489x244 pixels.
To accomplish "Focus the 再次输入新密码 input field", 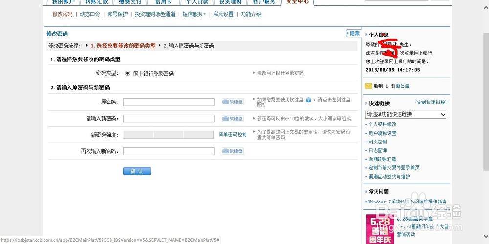I will coord(169,151).
